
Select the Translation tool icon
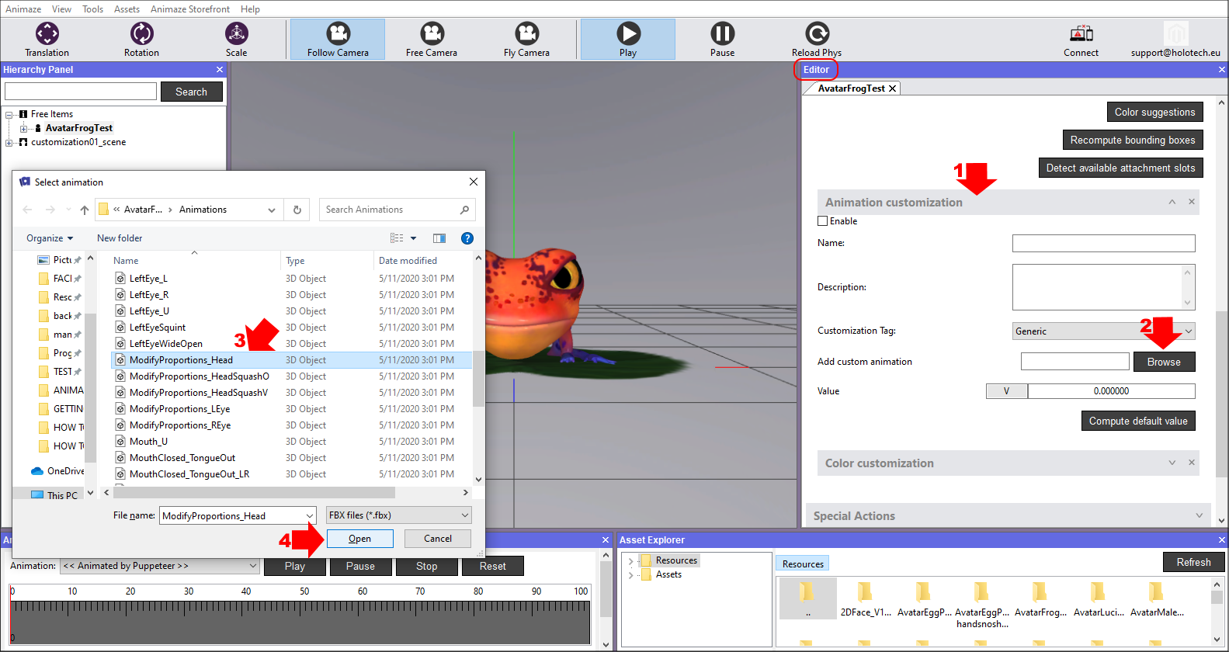click(47, 34)
